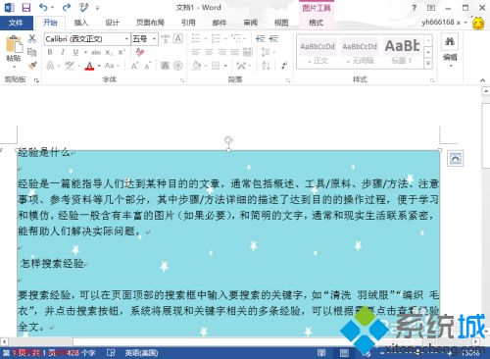Switch to the 页面布局 (Page Layout) tab
Image resolution: width=490 pixels, height=359 pixels.
click(150, 23)
